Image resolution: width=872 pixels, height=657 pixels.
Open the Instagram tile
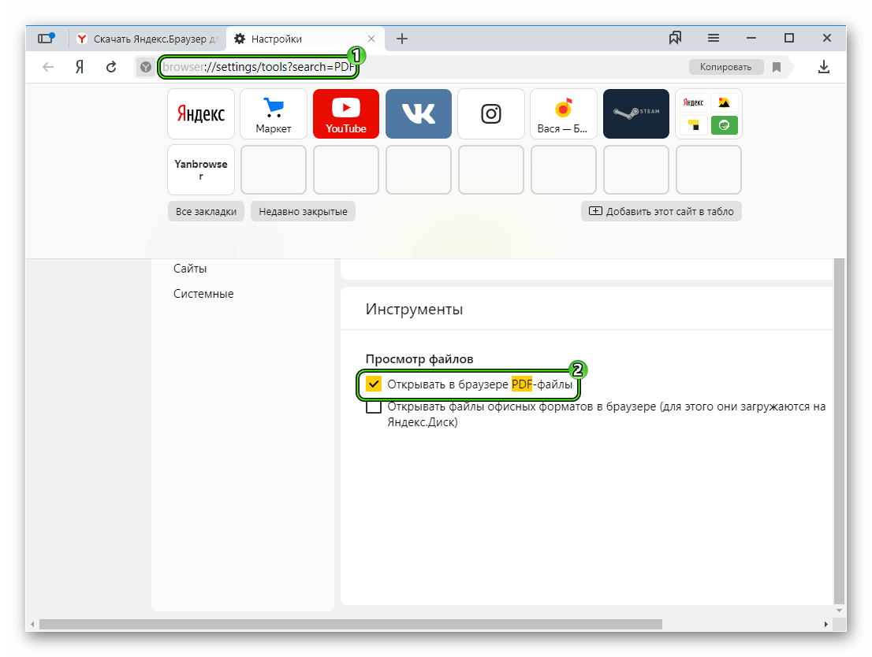pyautogui.click(x=491, y=114)
